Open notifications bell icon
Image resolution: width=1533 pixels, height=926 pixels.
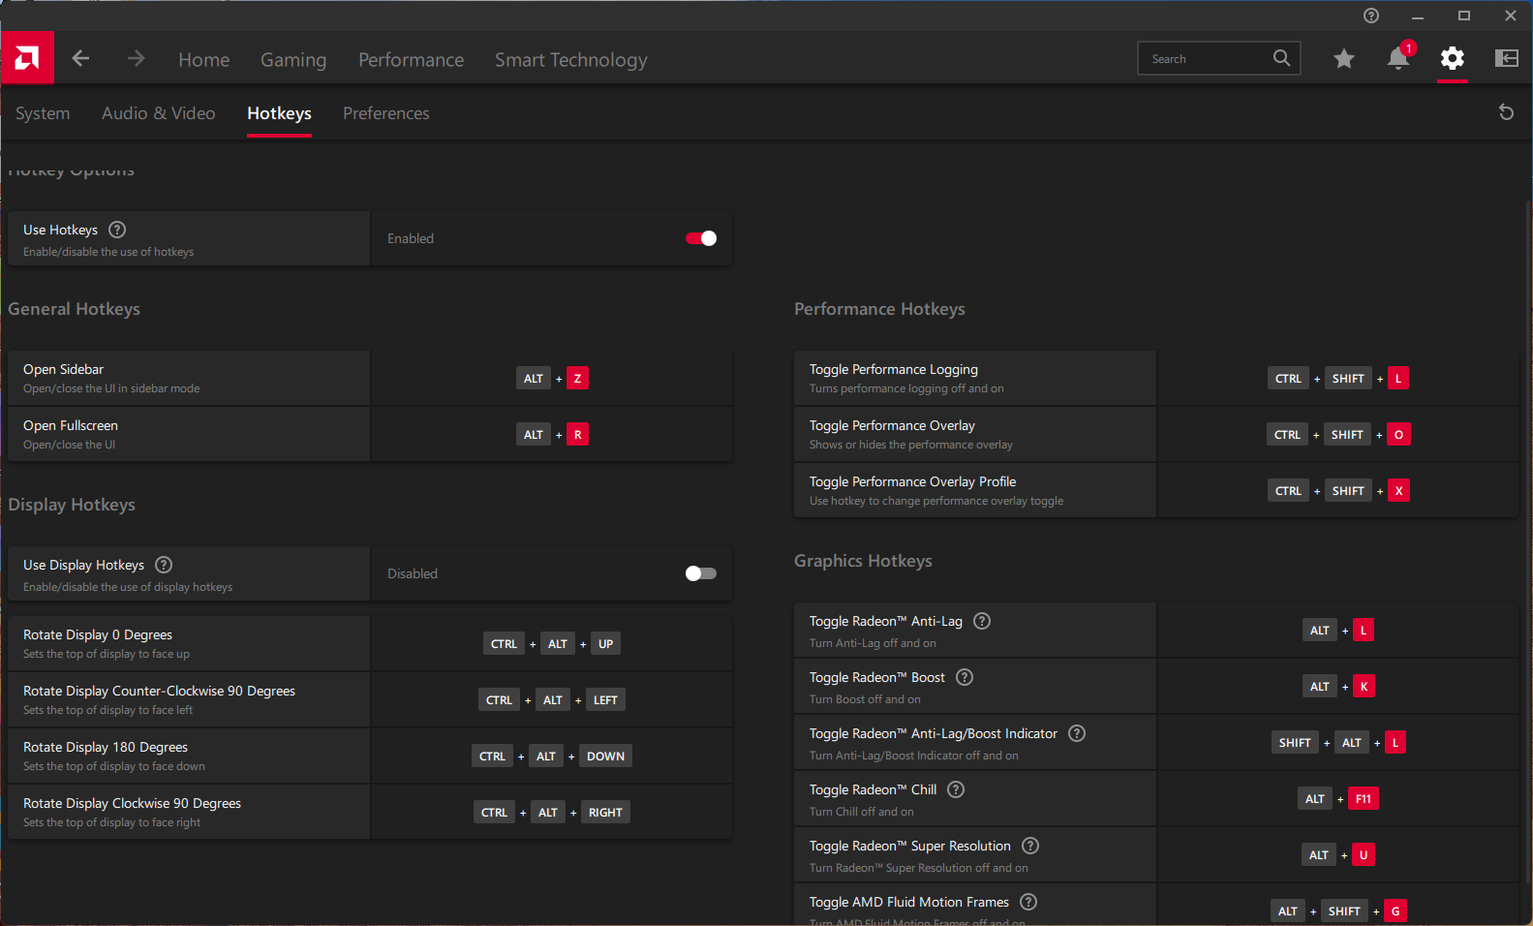[x=1398, y=58]
